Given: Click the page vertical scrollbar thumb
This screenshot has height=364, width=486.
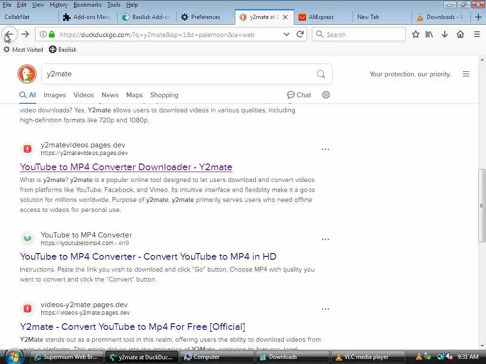Looking at the screenshot, I should [x=482, y=206].
